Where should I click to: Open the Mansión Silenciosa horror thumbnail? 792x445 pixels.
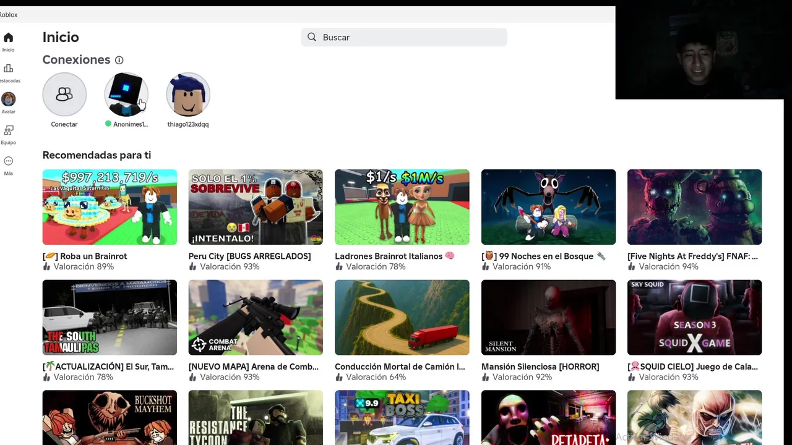point(548,318)
